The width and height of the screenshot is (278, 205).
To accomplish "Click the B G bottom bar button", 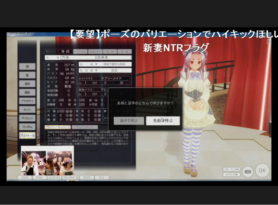I will (x=102, y=177).
